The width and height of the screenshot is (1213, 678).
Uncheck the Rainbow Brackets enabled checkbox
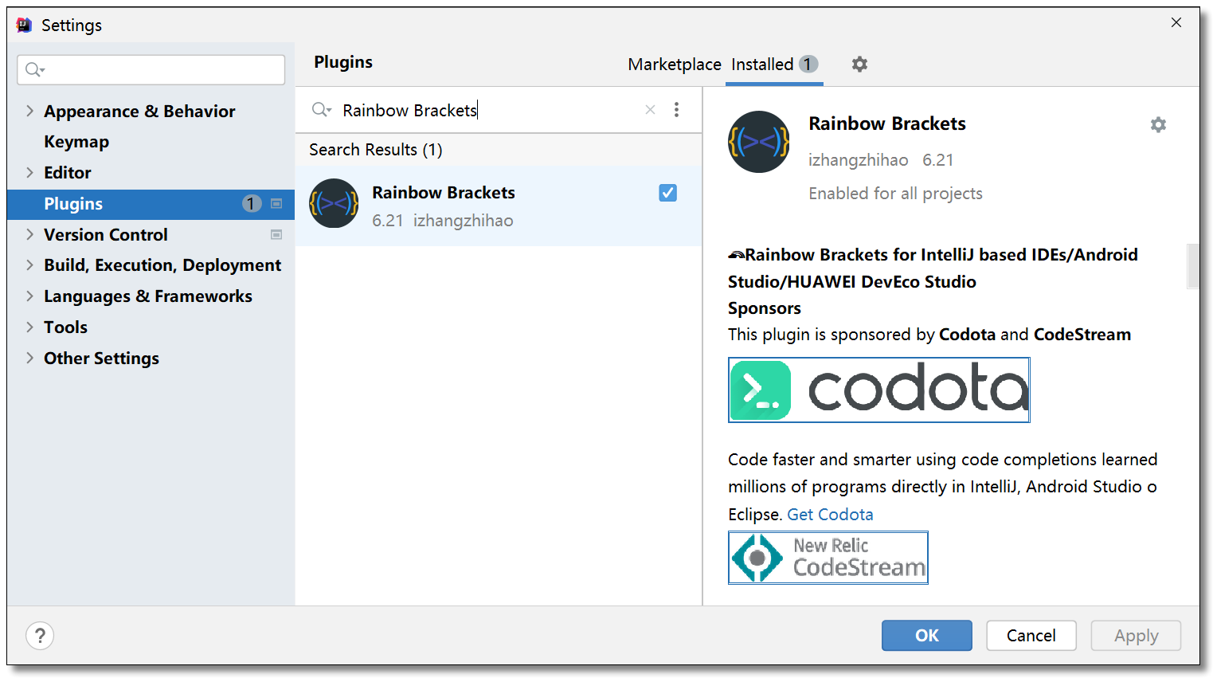pyautogui.click(x=668, y=193)
